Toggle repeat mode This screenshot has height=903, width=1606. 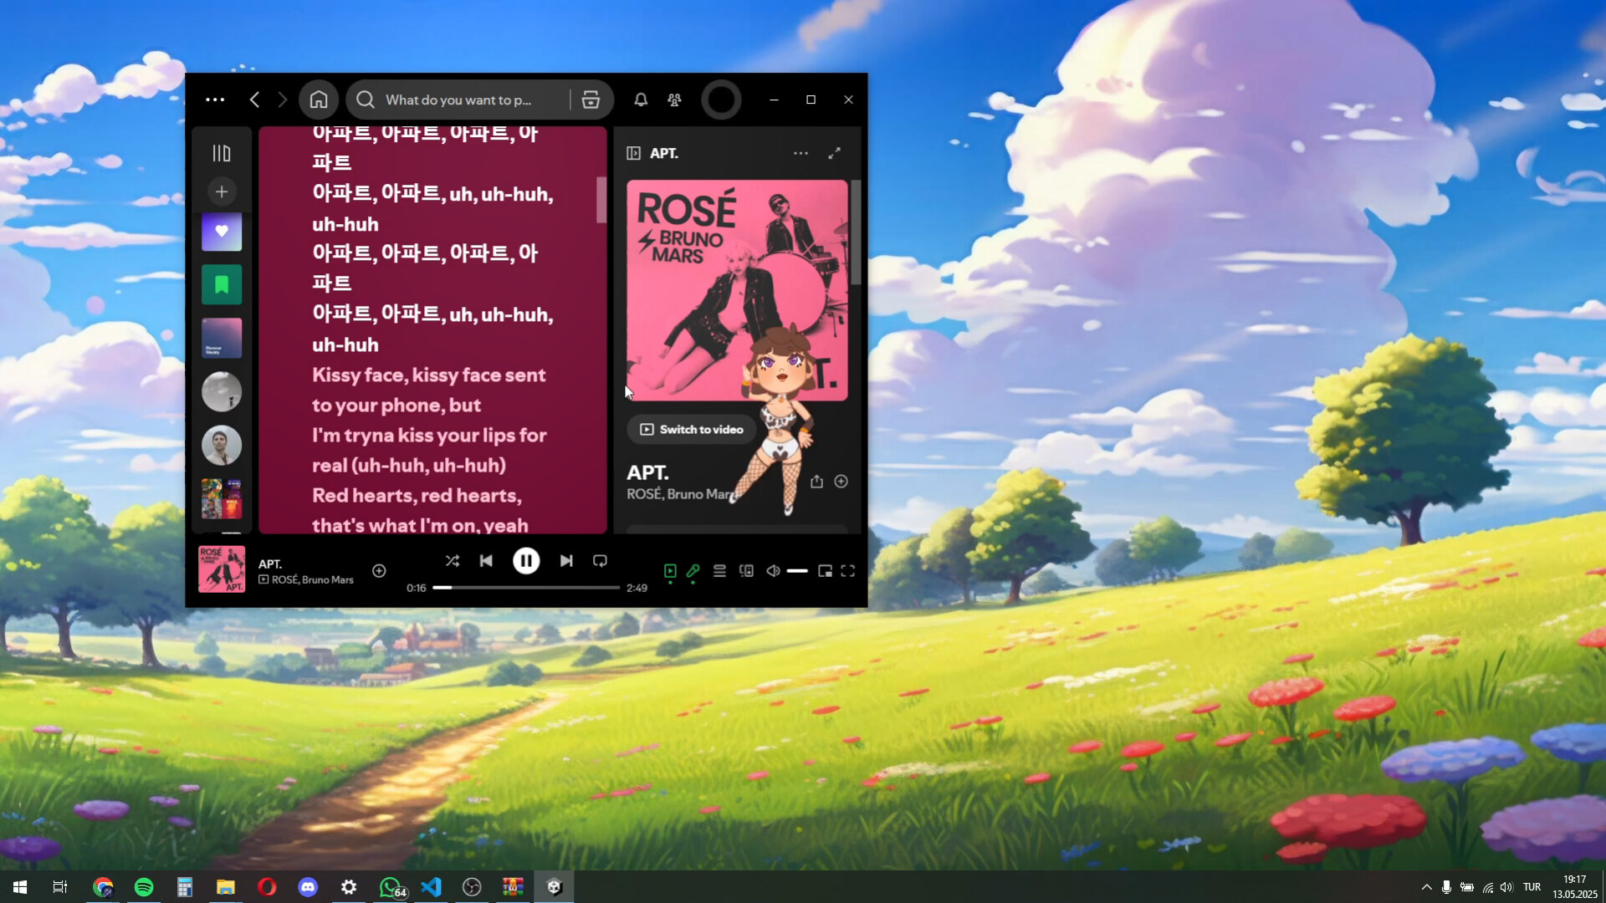600,561
